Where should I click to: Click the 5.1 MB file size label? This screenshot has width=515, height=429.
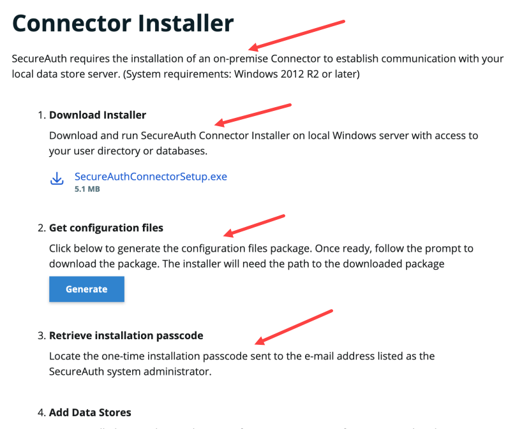[x=87, y=189]
